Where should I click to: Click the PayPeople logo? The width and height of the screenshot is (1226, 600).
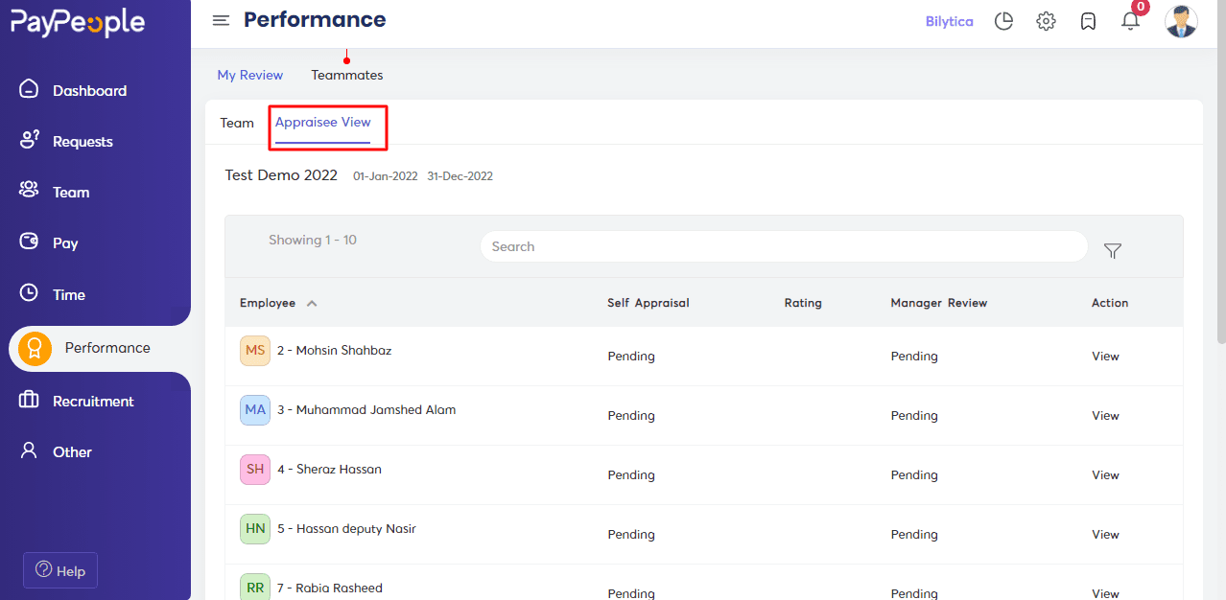(x=78, y=22)
